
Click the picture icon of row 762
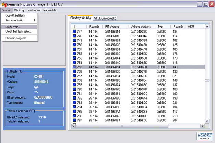[x=74, y=98]
